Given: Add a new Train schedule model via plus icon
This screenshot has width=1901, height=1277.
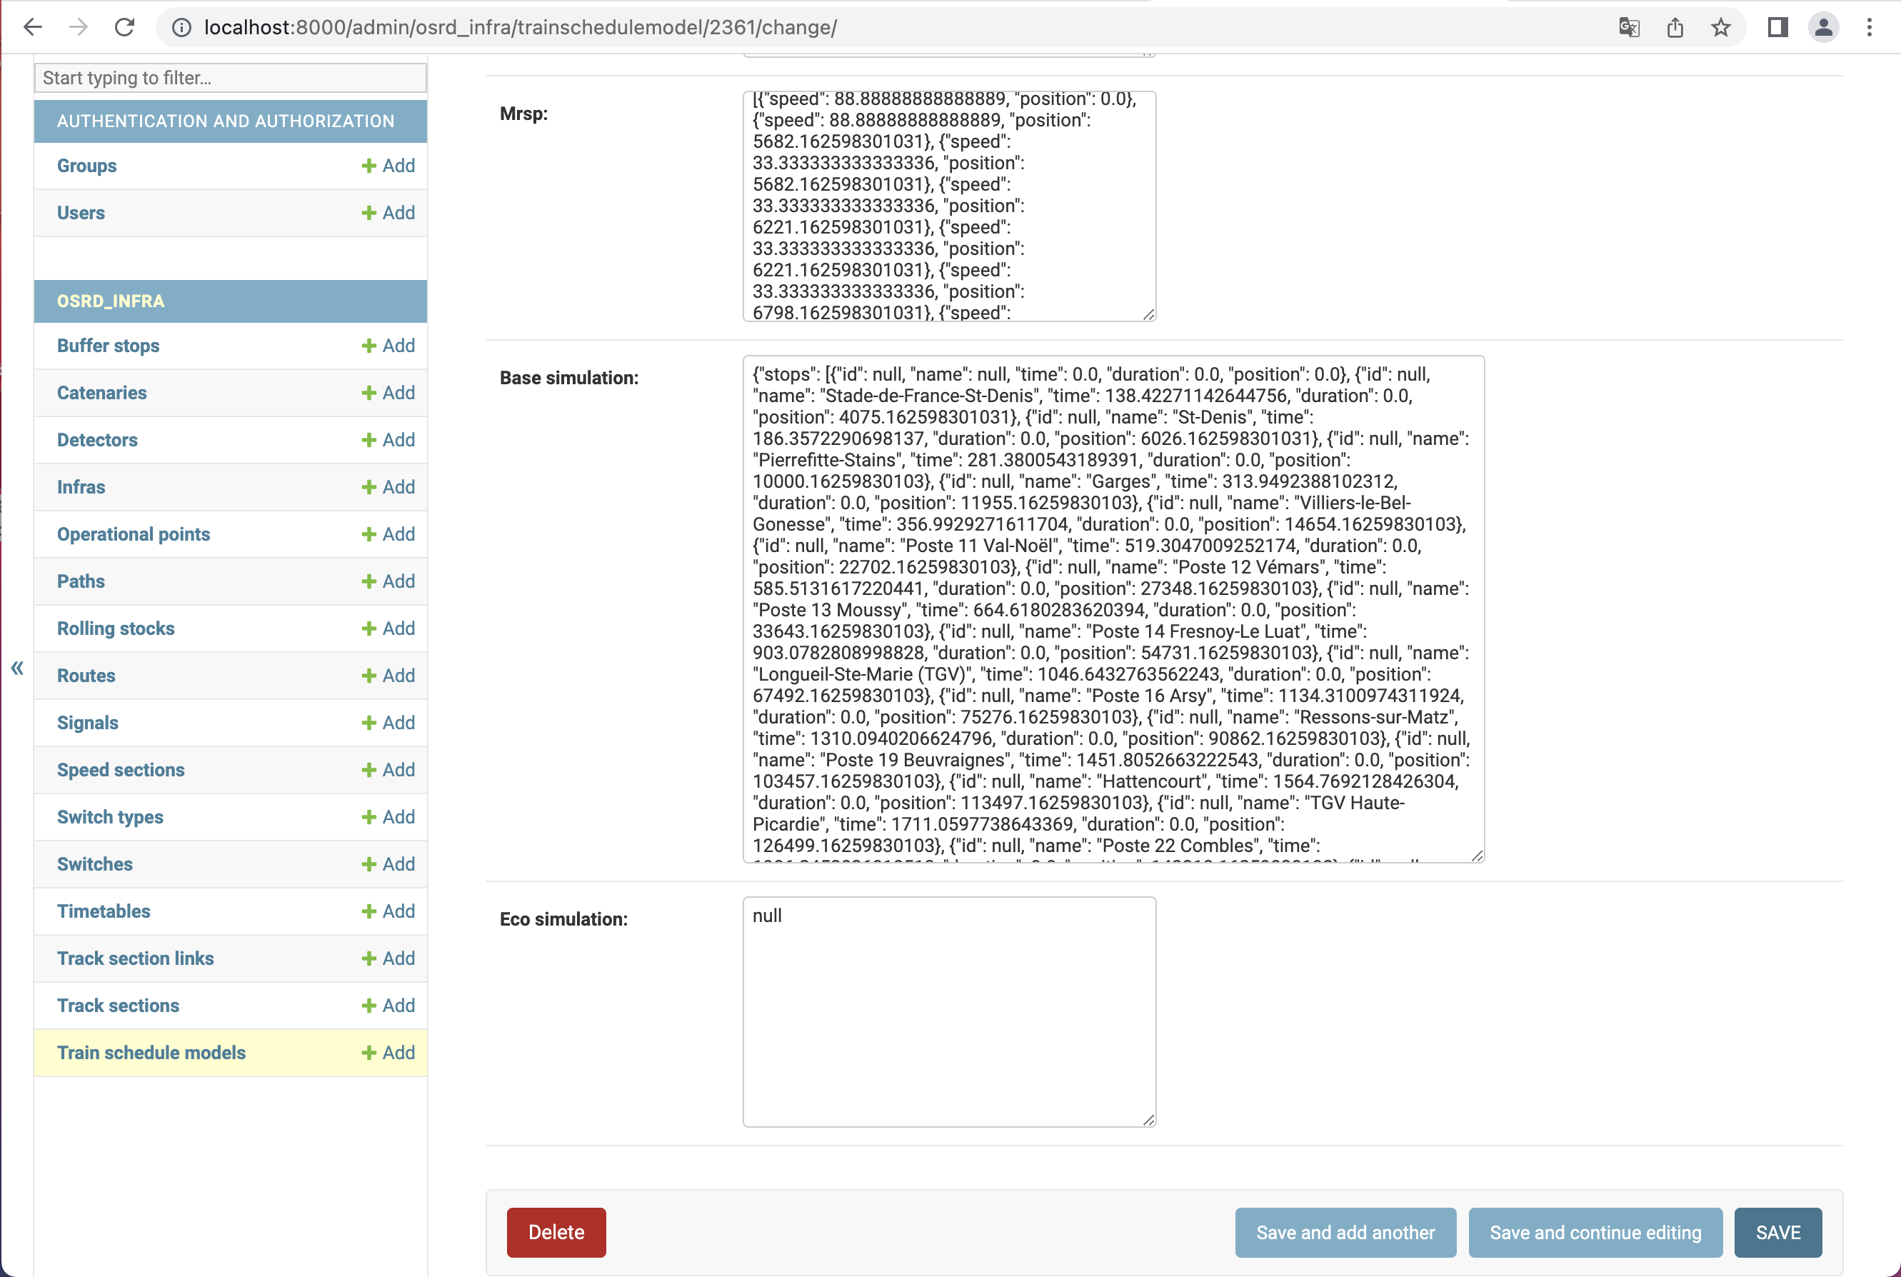Looking at the screenshot, I should 370,1052.
